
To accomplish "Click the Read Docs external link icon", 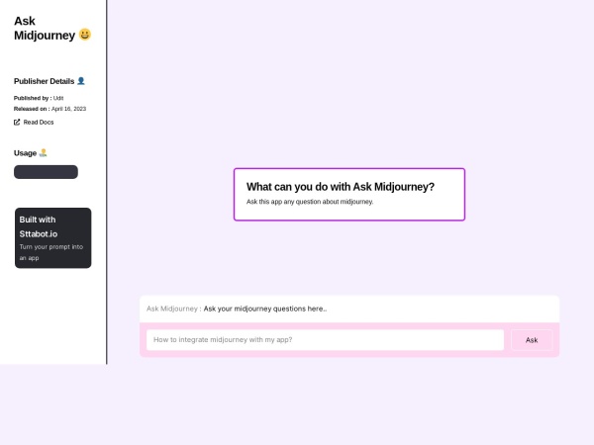I will [17, 122].
